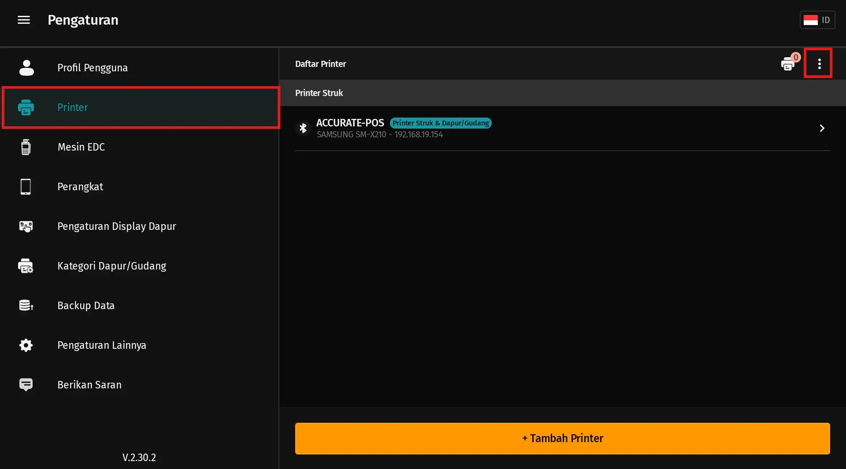Open the ID language selector
Viewport: 846px width, 469px height.
(817, 20)
